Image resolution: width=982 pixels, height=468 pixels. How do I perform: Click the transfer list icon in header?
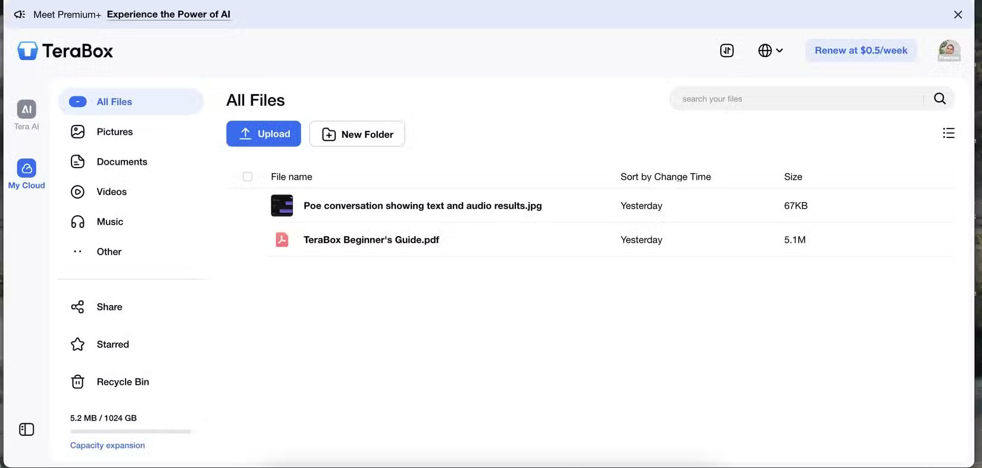(x=727, y=51)
